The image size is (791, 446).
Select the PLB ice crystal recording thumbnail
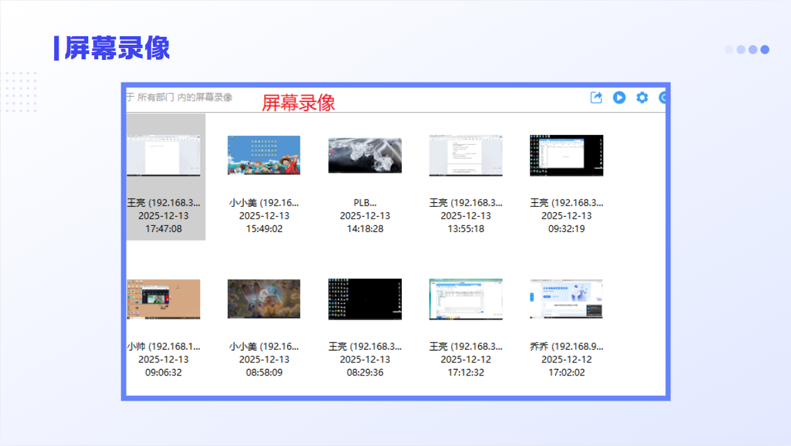coord(365,155)
